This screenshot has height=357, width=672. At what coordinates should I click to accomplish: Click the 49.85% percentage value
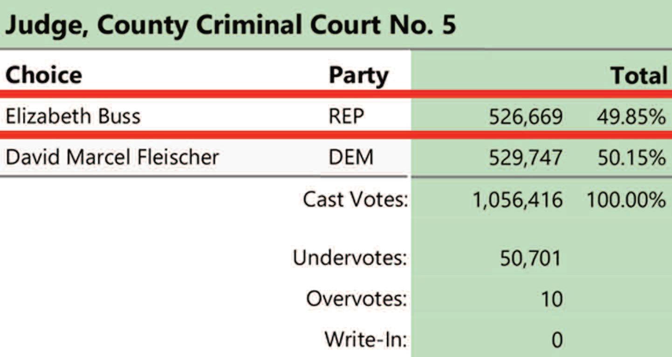[x=631, y=117]
